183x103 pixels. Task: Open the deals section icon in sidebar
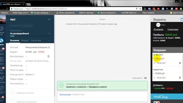[2, 40]
